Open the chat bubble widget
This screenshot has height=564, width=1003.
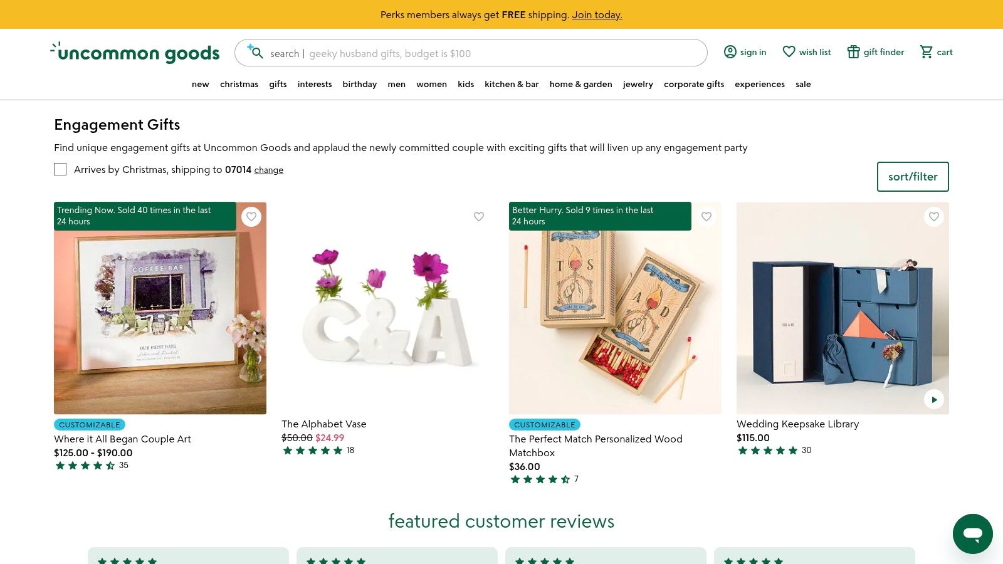pyautogui.click(x=972, y=534)
